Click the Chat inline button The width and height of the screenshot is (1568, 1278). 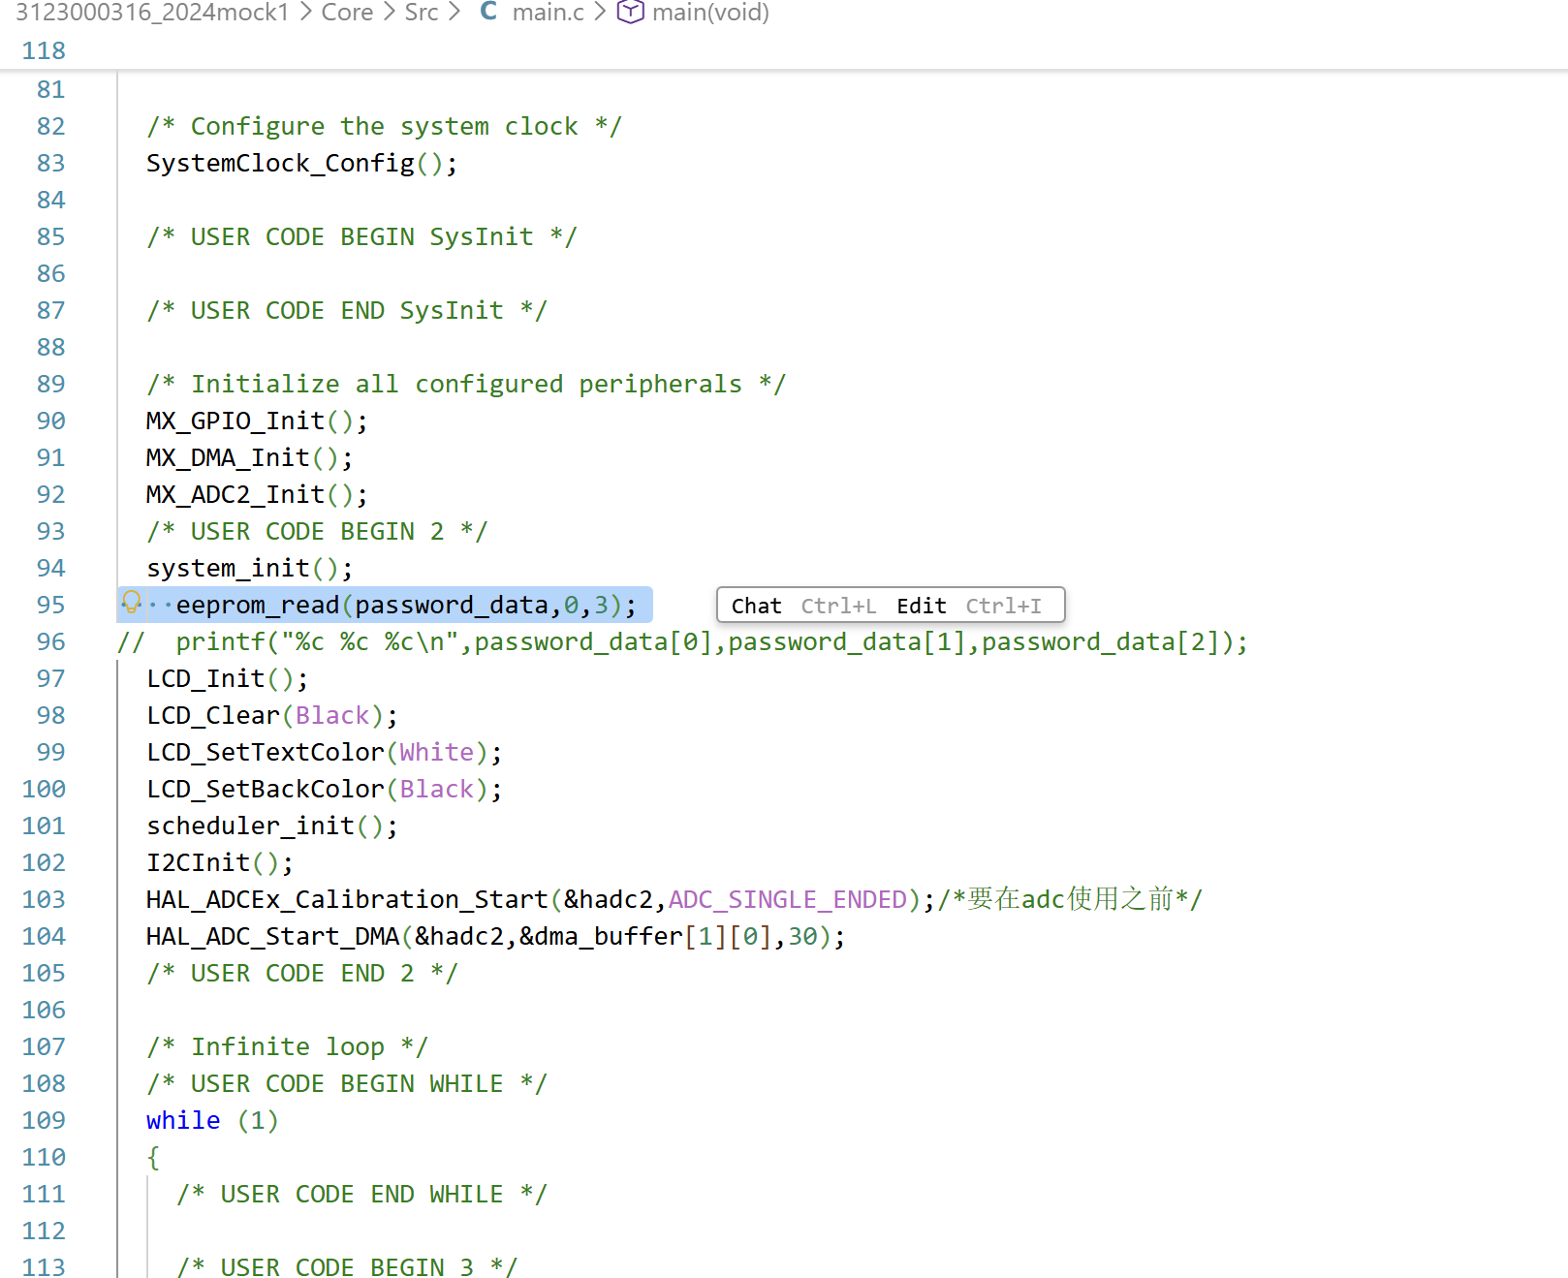click(756, 606)
